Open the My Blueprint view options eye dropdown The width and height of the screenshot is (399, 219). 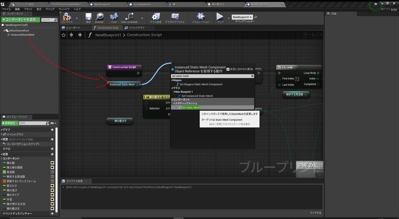pos(53,123)
